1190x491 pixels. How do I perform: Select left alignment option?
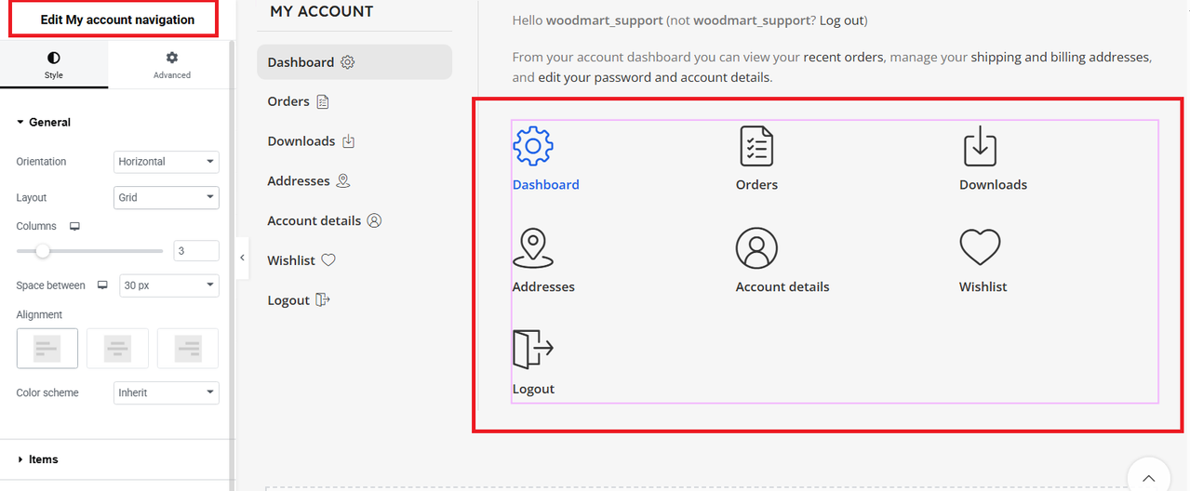47,348
